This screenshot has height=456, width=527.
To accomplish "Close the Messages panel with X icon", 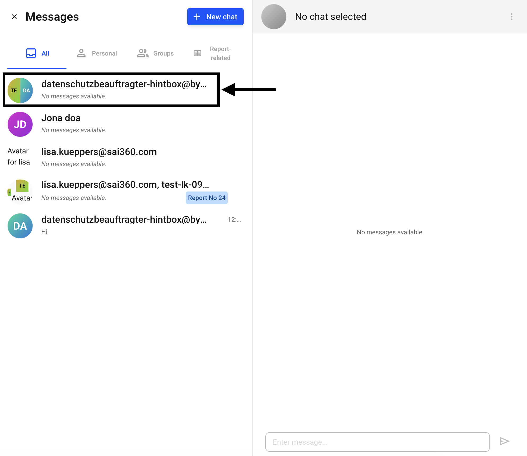I will 14,17.
